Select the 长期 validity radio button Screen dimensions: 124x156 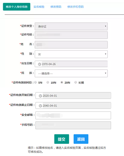(x=75, y=82)
